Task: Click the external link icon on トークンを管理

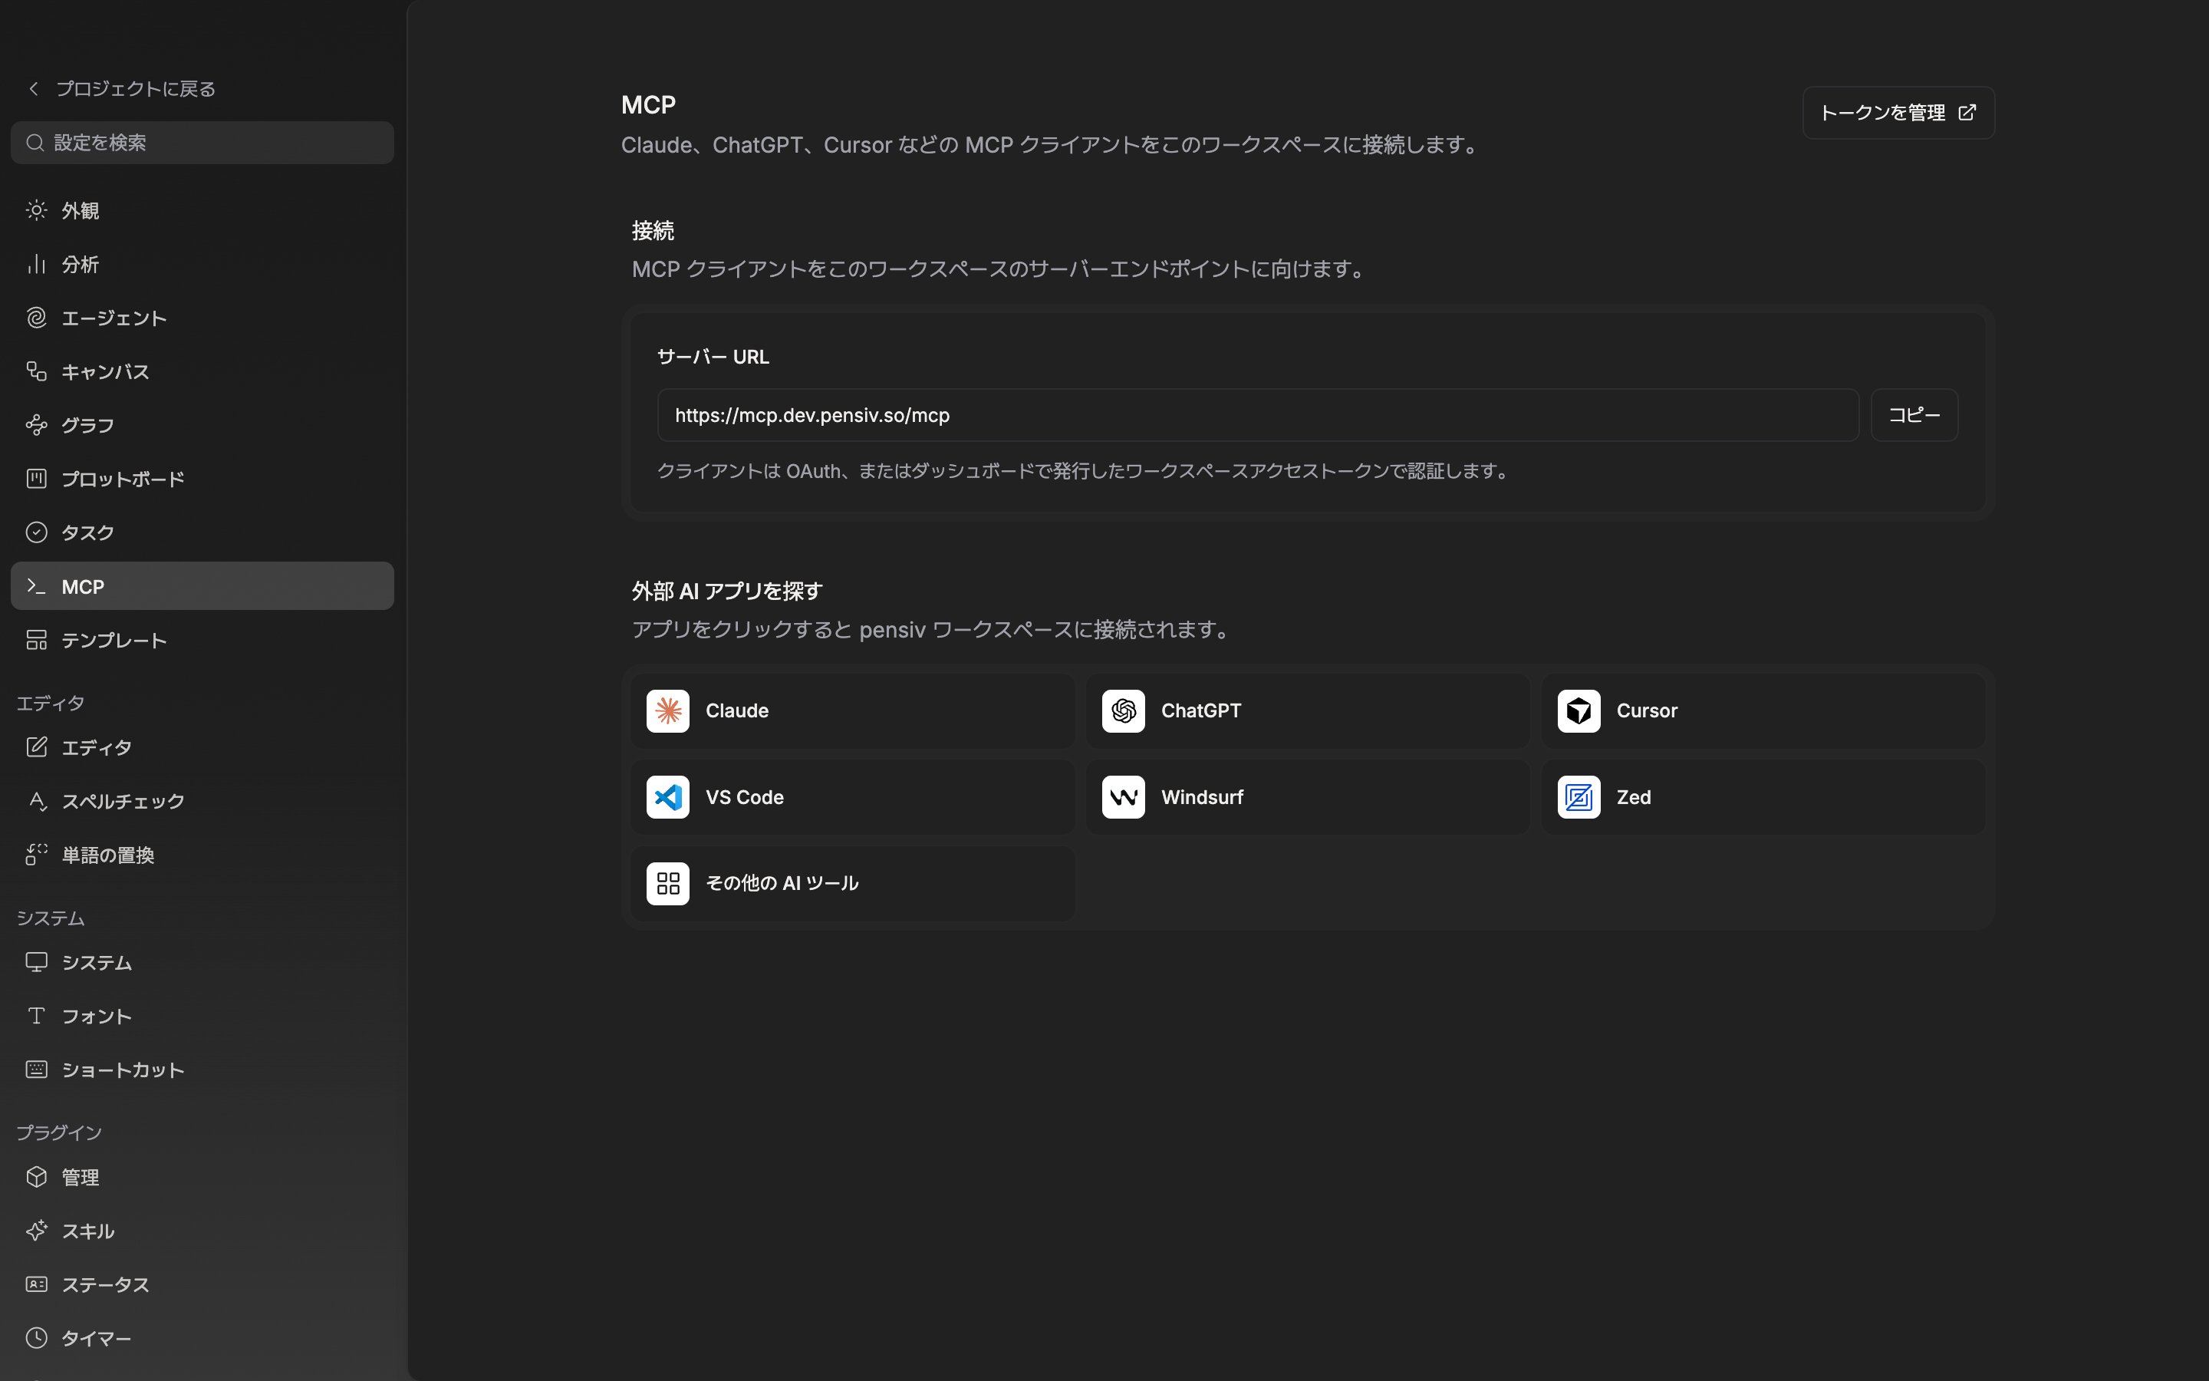Action: tap(1967, 112)
